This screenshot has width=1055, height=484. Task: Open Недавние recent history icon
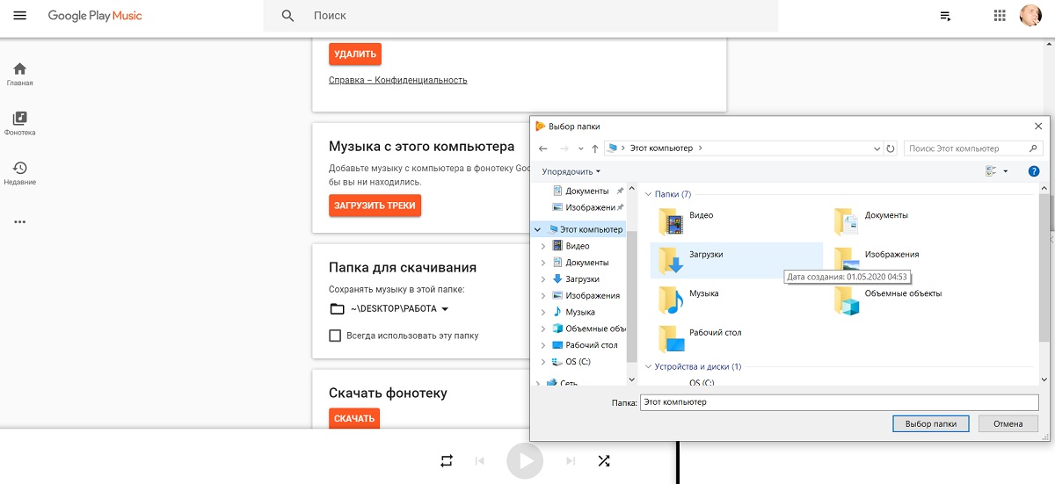(19, 168)
